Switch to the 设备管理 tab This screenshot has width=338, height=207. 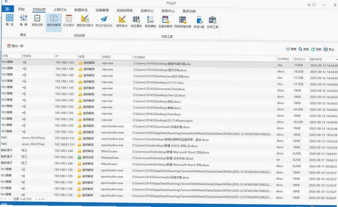tap(102, 10)
